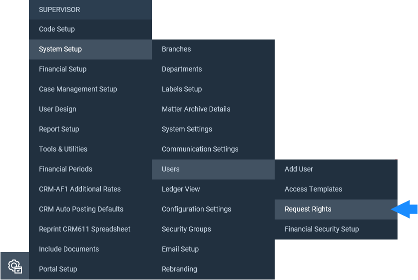418x280 pixels.
Task: Select Labels Setup
Action: (213, 89)
